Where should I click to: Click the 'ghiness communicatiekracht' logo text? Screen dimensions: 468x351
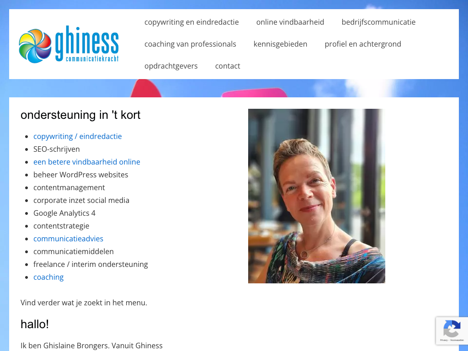[87, 44]
